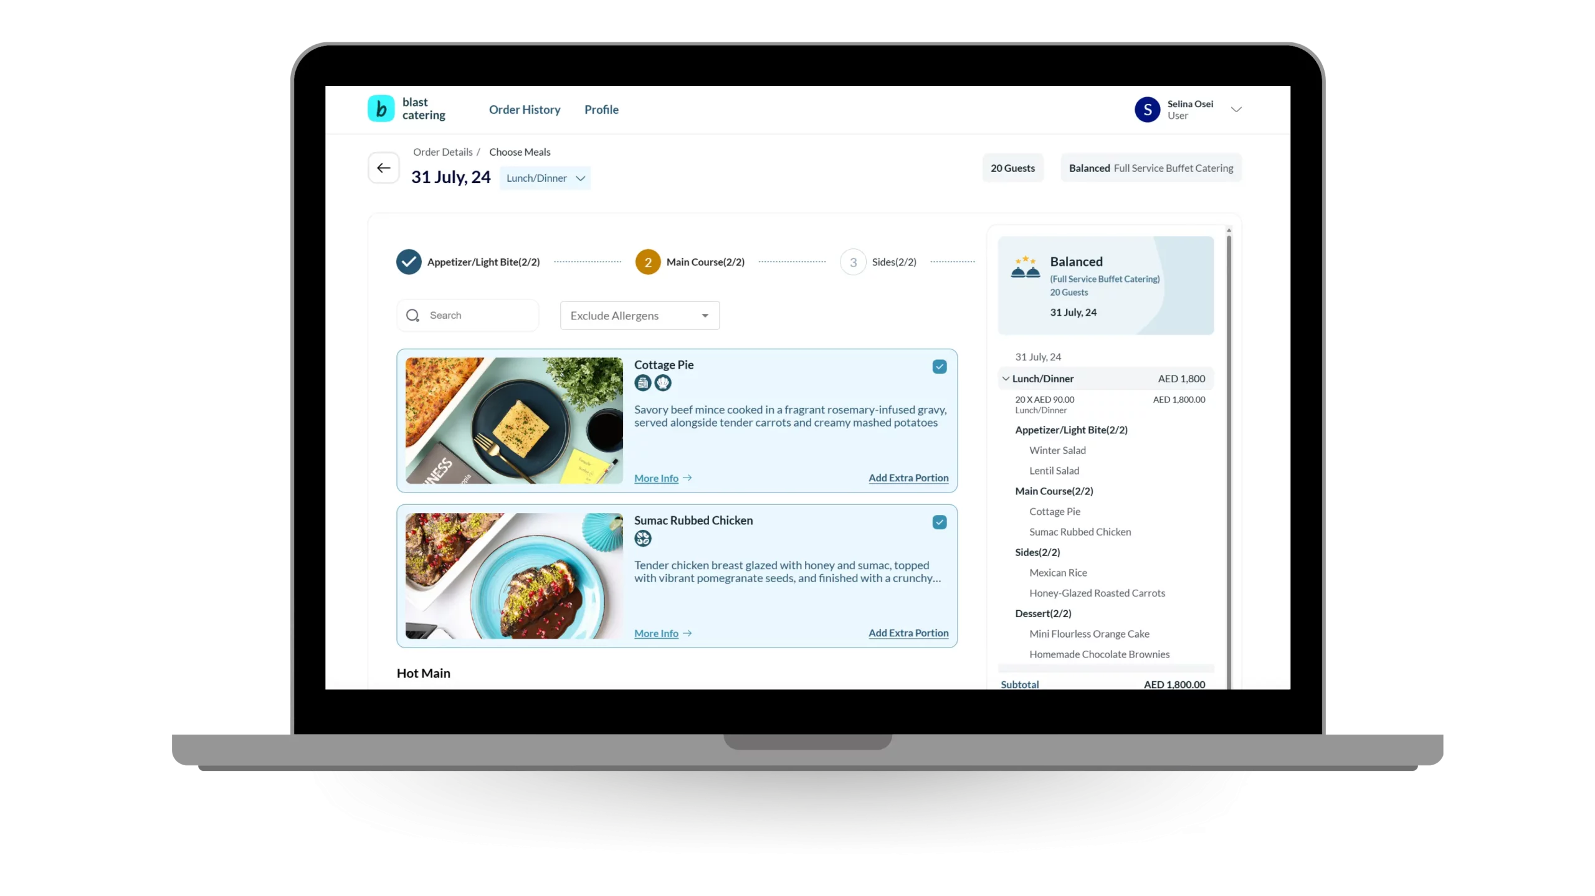This screenshot has height=896, width=1595.
Task: Click the dietary icon on Cottage Pie
Action: tap(643, 382)
